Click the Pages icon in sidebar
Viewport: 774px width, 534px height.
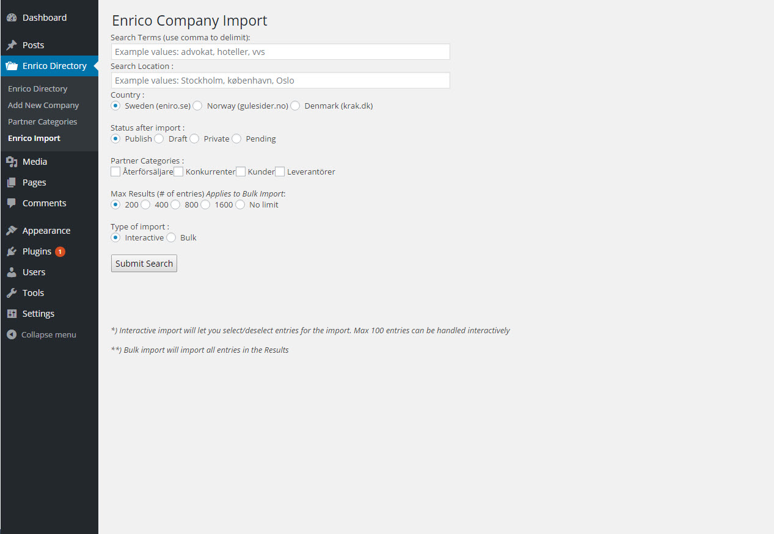(12, 182)
